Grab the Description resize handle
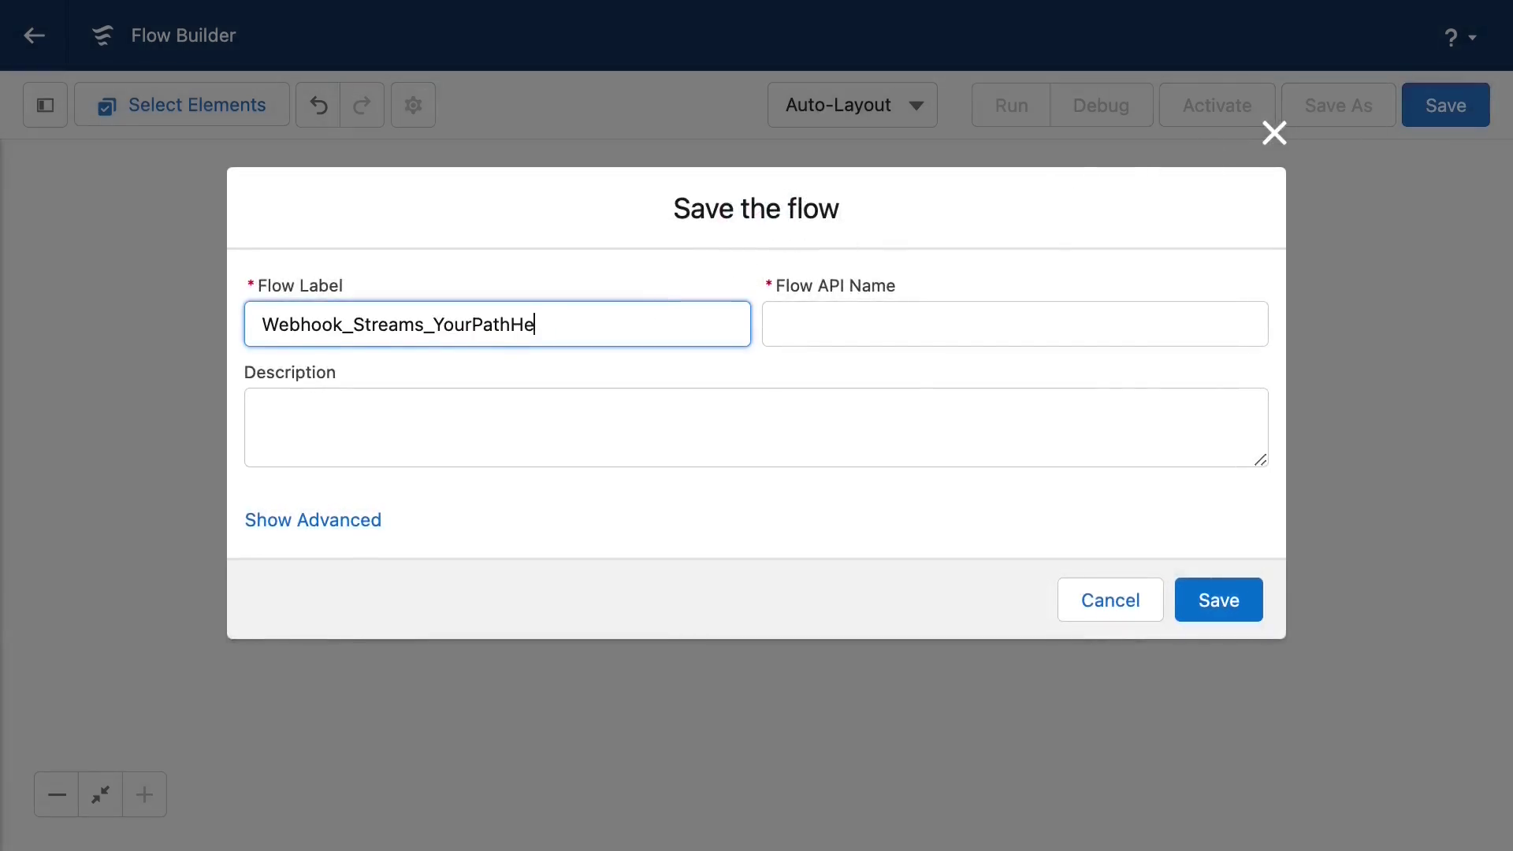The image size is (1513, 851). (x=1260, y=459)
